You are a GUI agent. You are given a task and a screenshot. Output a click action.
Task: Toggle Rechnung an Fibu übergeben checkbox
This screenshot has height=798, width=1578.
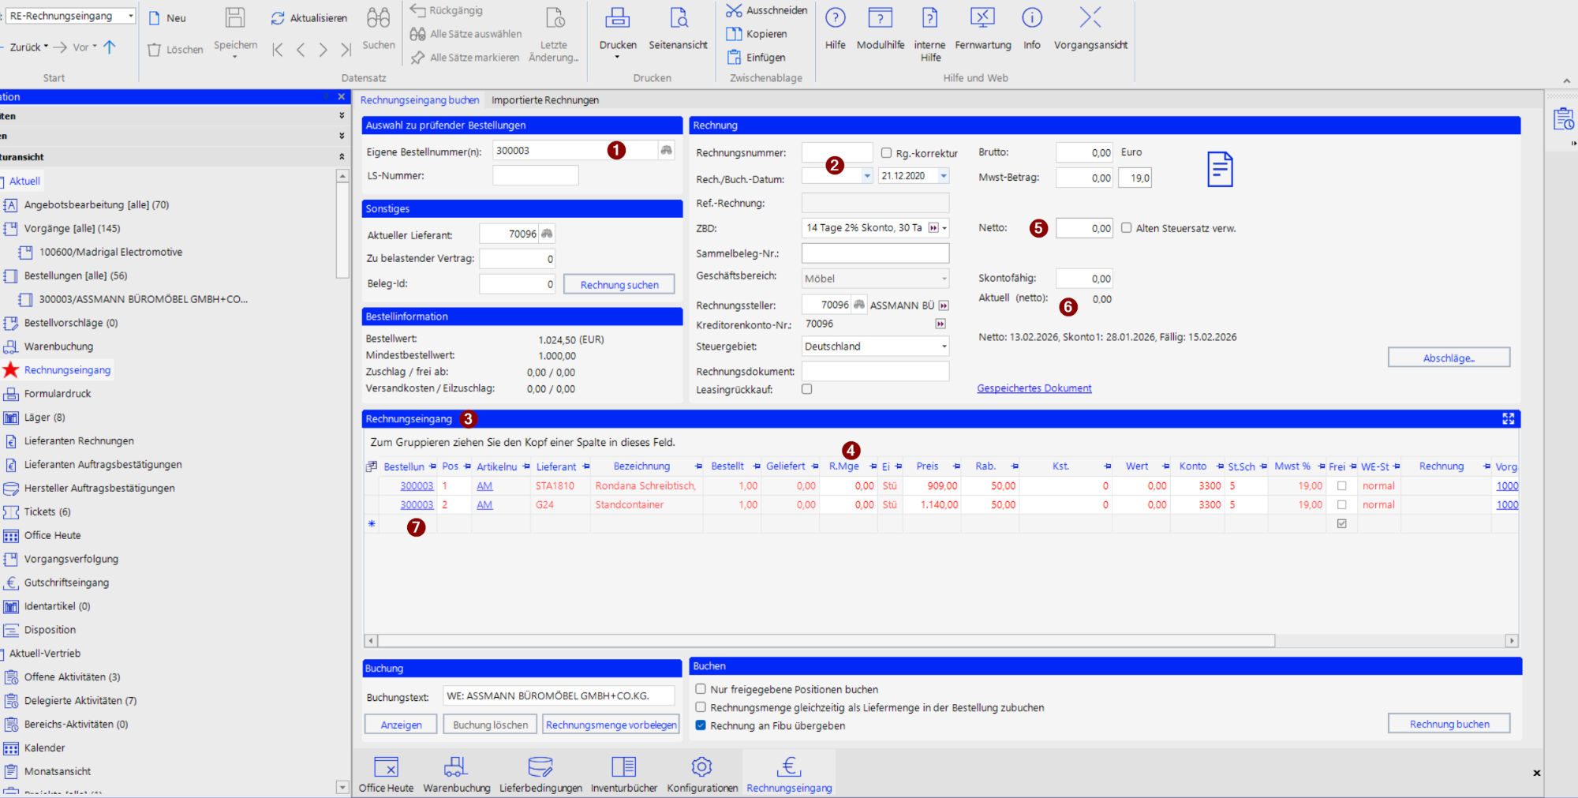coord(701,725)
